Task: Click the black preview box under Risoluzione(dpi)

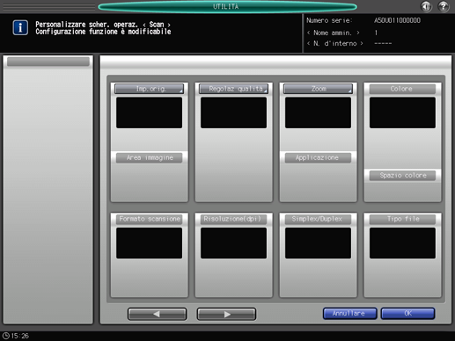Action: (233, 243)
